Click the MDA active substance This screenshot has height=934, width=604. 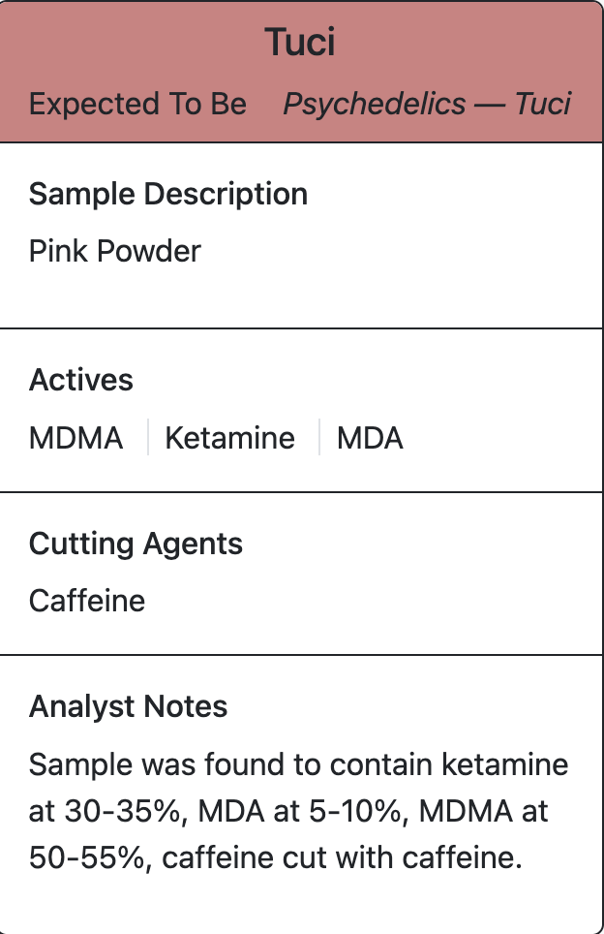coord(370,438)
